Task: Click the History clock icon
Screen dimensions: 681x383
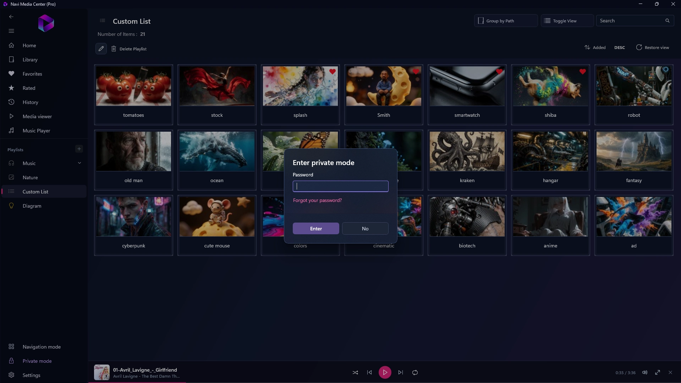Action: 11,102
